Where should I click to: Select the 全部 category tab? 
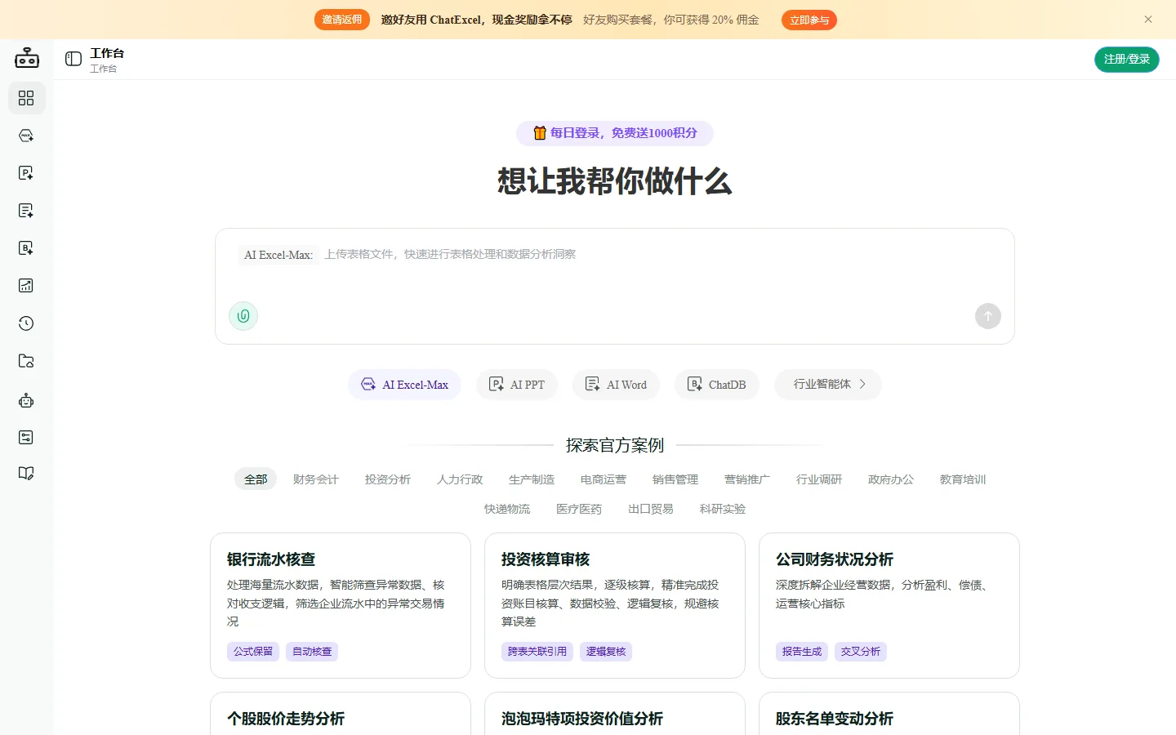256,479
